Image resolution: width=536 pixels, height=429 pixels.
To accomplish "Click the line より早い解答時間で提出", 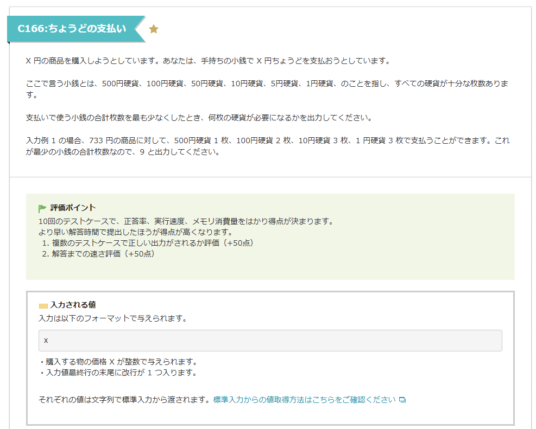I will click(x=136, y=232).
